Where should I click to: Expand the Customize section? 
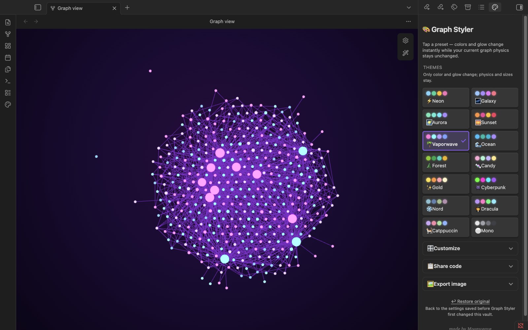coord(470,248)
